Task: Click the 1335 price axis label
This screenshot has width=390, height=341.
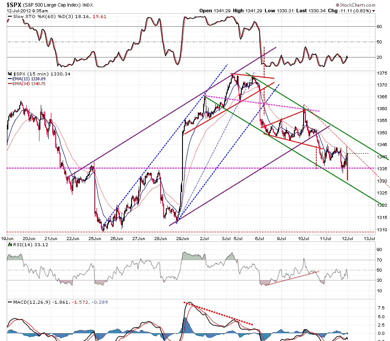Action: point(382,169)
